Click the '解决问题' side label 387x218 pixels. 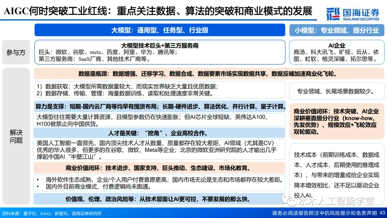click(x=16, y=136)
